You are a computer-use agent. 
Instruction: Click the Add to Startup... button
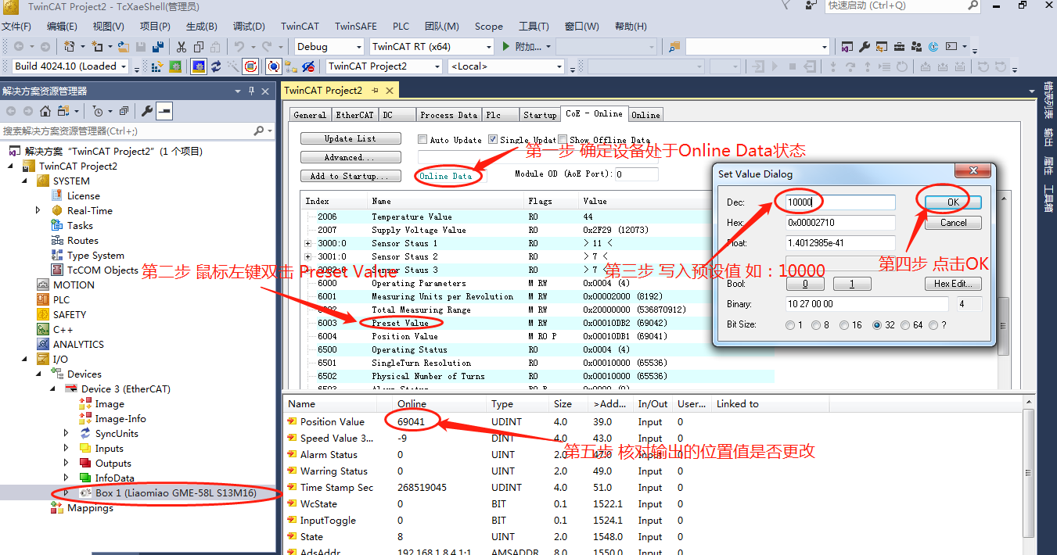351,177
